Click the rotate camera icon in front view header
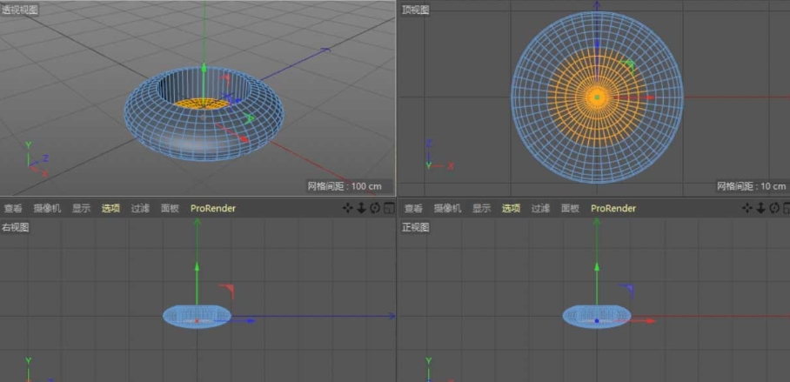Screen dimensions: 790x382 (773, 208)
